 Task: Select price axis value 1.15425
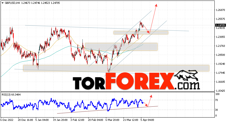click(220, 91)
